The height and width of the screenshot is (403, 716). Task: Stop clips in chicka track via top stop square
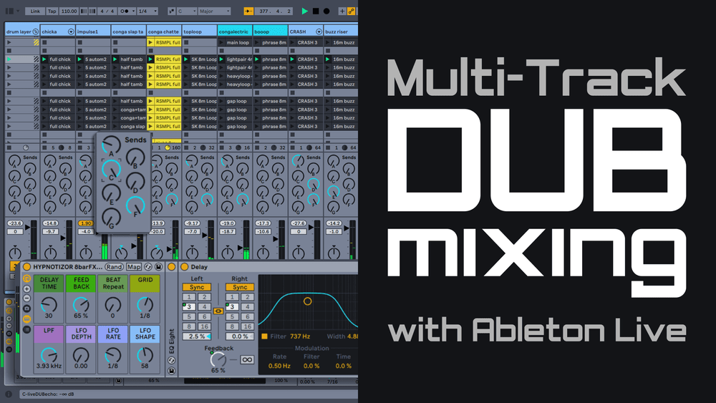pos(44,42)
